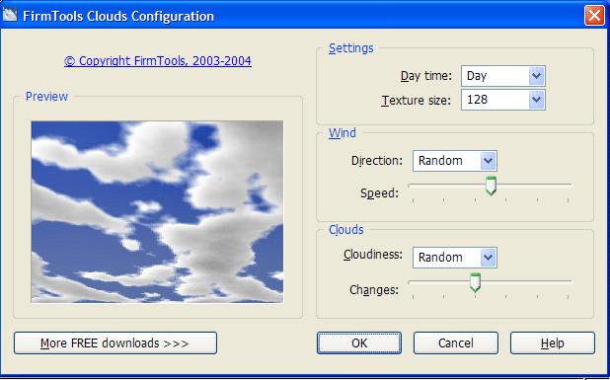
Task: Click the Cancel button
Action: click(x=456, y=343)
